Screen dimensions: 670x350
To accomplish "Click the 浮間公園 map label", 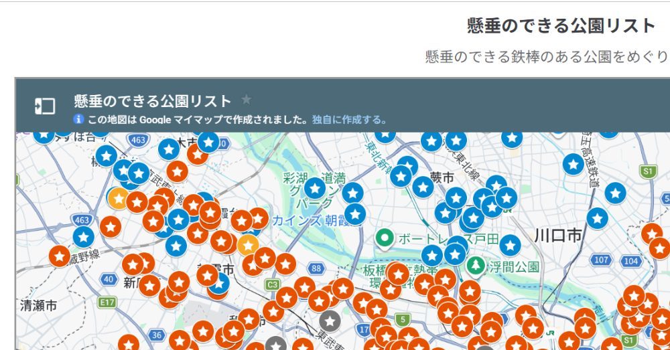I will (514, 267).
